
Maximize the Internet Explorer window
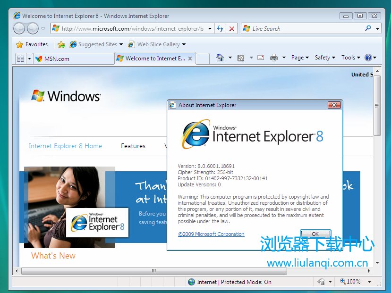click(360, 16)
